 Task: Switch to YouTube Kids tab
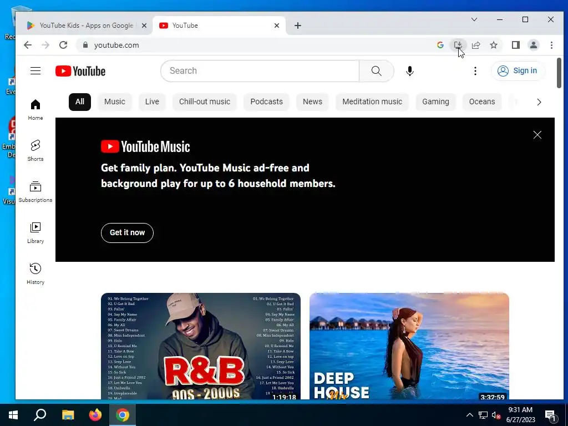click(x=86, y=26)
